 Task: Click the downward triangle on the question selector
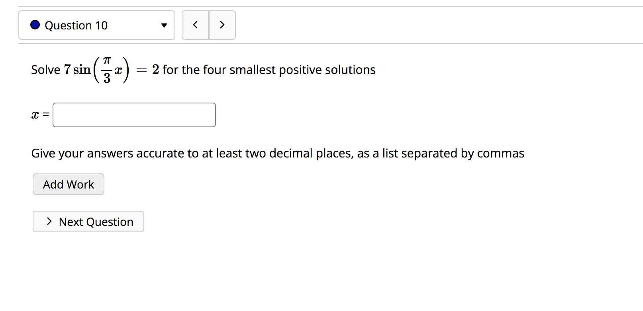pos(164,25)
